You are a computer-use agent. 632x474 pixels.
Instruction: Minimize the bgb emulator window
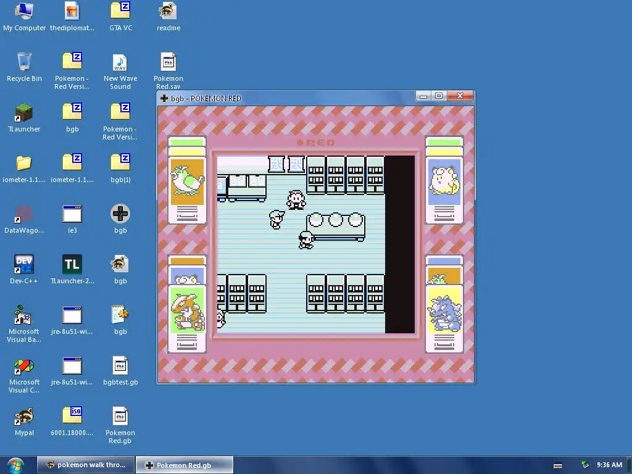423,96
